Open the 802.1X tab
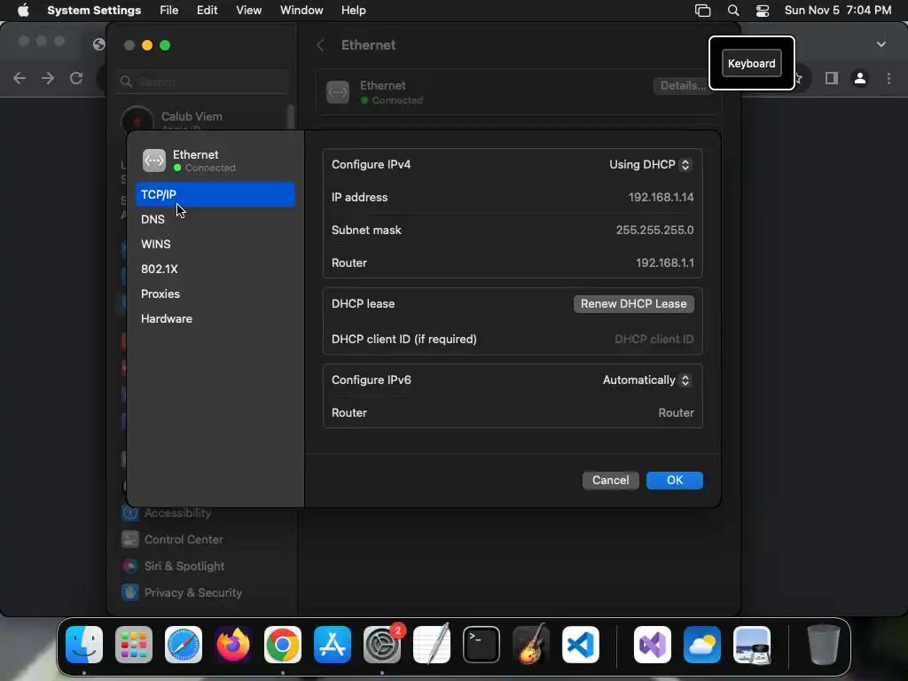The width and height of the screenshot is (908, 681). (215, 270)
